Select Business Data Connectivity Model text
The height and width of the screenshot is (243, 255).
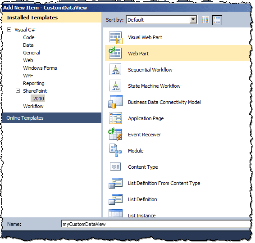[x=164, y=102]
